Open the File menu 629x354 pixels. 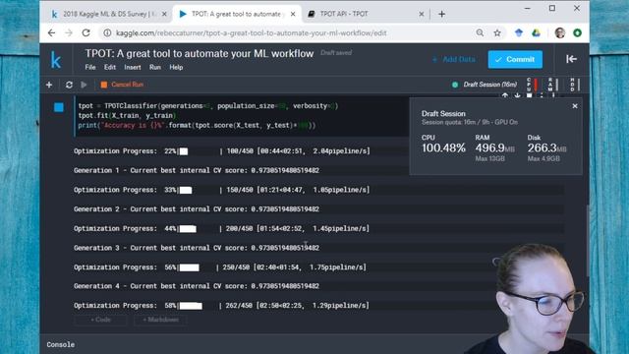[90, 68]
